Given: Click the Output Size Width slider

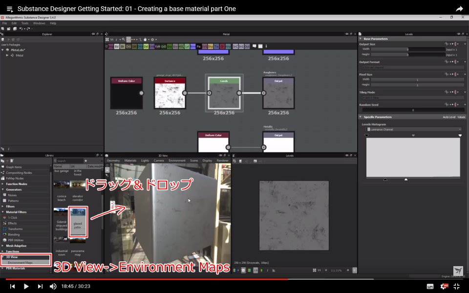Looking at the screenshot, I should coord(407,49).
